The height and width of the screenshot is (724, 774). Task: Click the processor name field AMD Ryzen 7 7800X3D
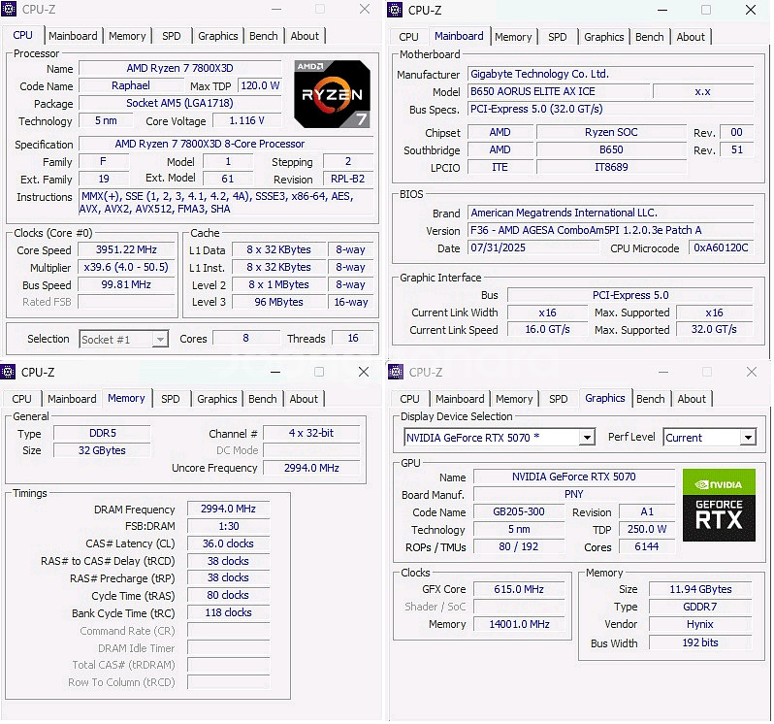[x=180, y=68]
